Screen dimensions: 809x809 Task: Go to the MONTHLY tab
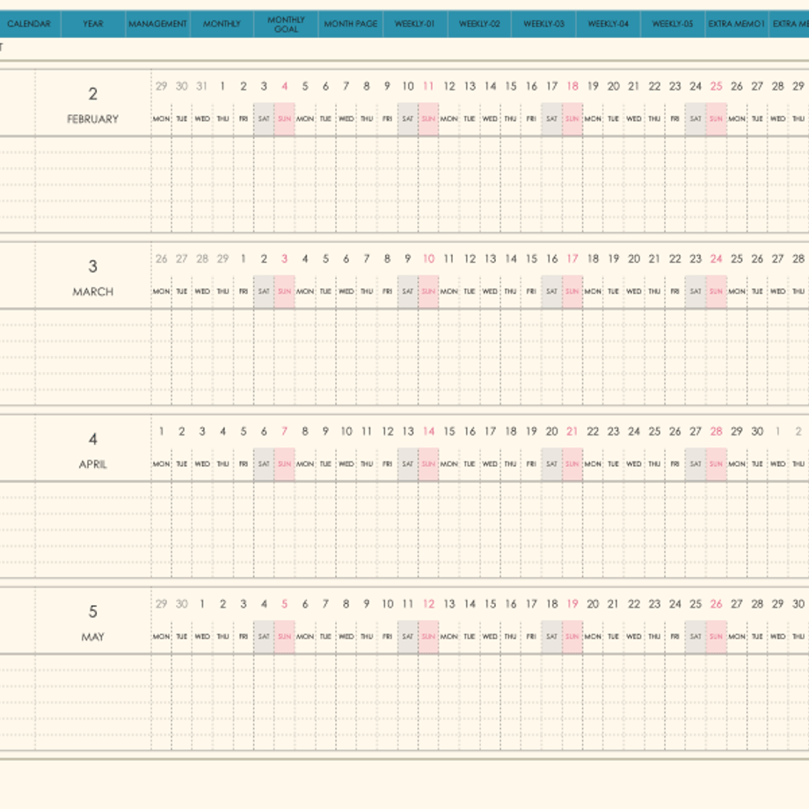222,24
